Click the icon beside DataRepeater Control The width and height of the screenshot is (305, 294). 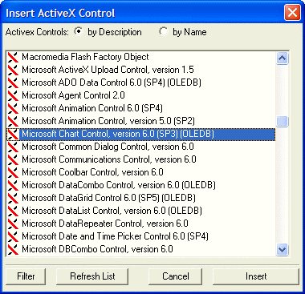point(13,224)
